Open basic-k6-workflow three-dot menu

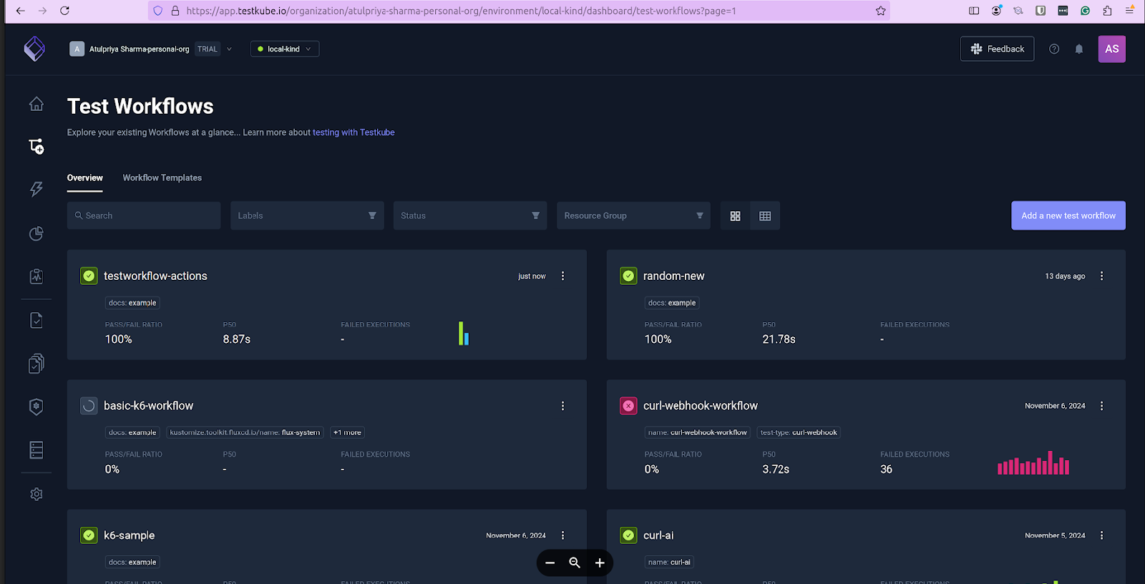563,406
